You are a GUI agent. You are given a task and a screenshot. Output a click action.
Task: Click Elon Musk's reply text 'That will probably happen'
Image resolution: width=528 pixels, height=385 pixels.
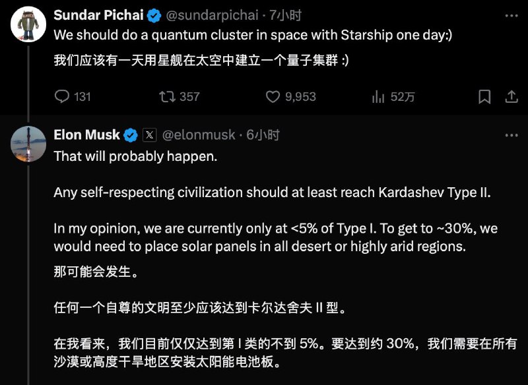[135, 156]
